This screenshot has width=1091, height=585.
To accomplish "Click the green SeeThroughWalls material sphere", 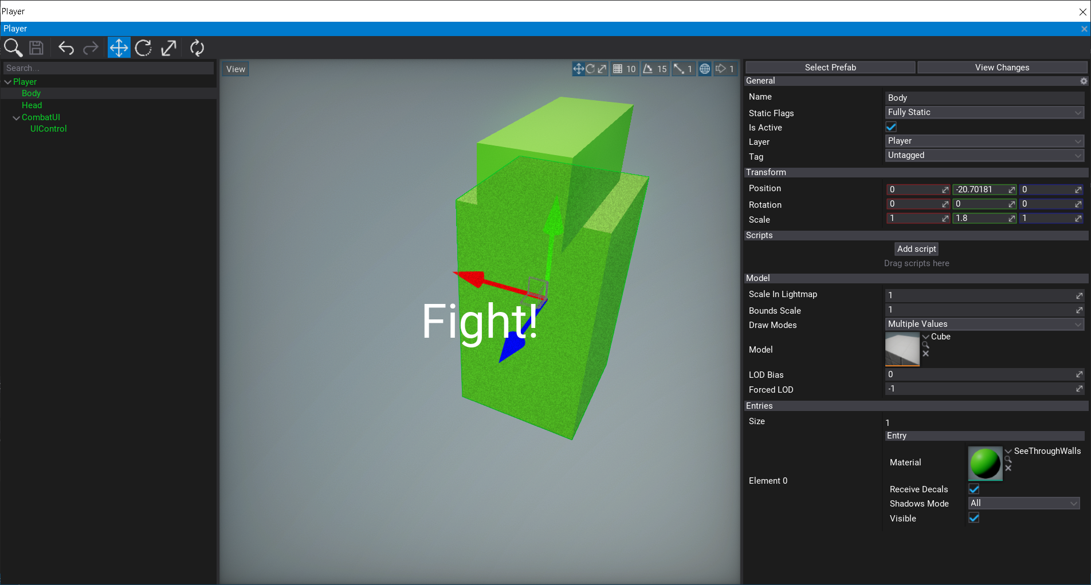I will 984,463.
